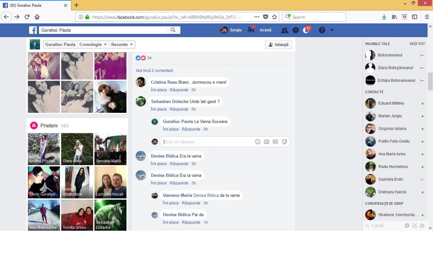Click the Adaugă friend button
This screenshot has width=433, height=257.
click(278, 44)
